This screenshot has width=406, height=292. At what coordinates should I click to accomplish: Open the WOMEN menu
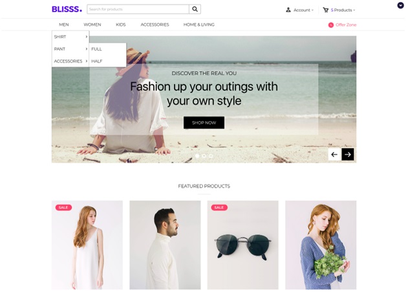click(x=92, y=25)
